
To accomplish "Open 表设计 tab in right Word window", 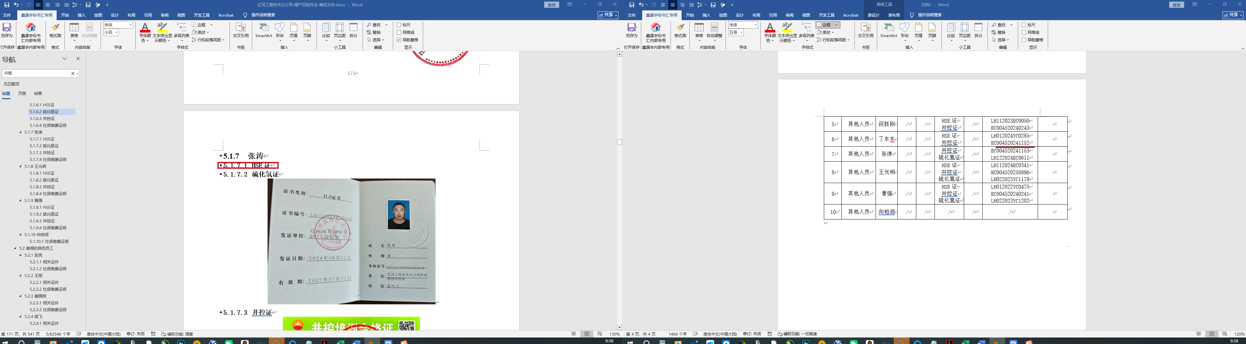I will tap(874, 15).
